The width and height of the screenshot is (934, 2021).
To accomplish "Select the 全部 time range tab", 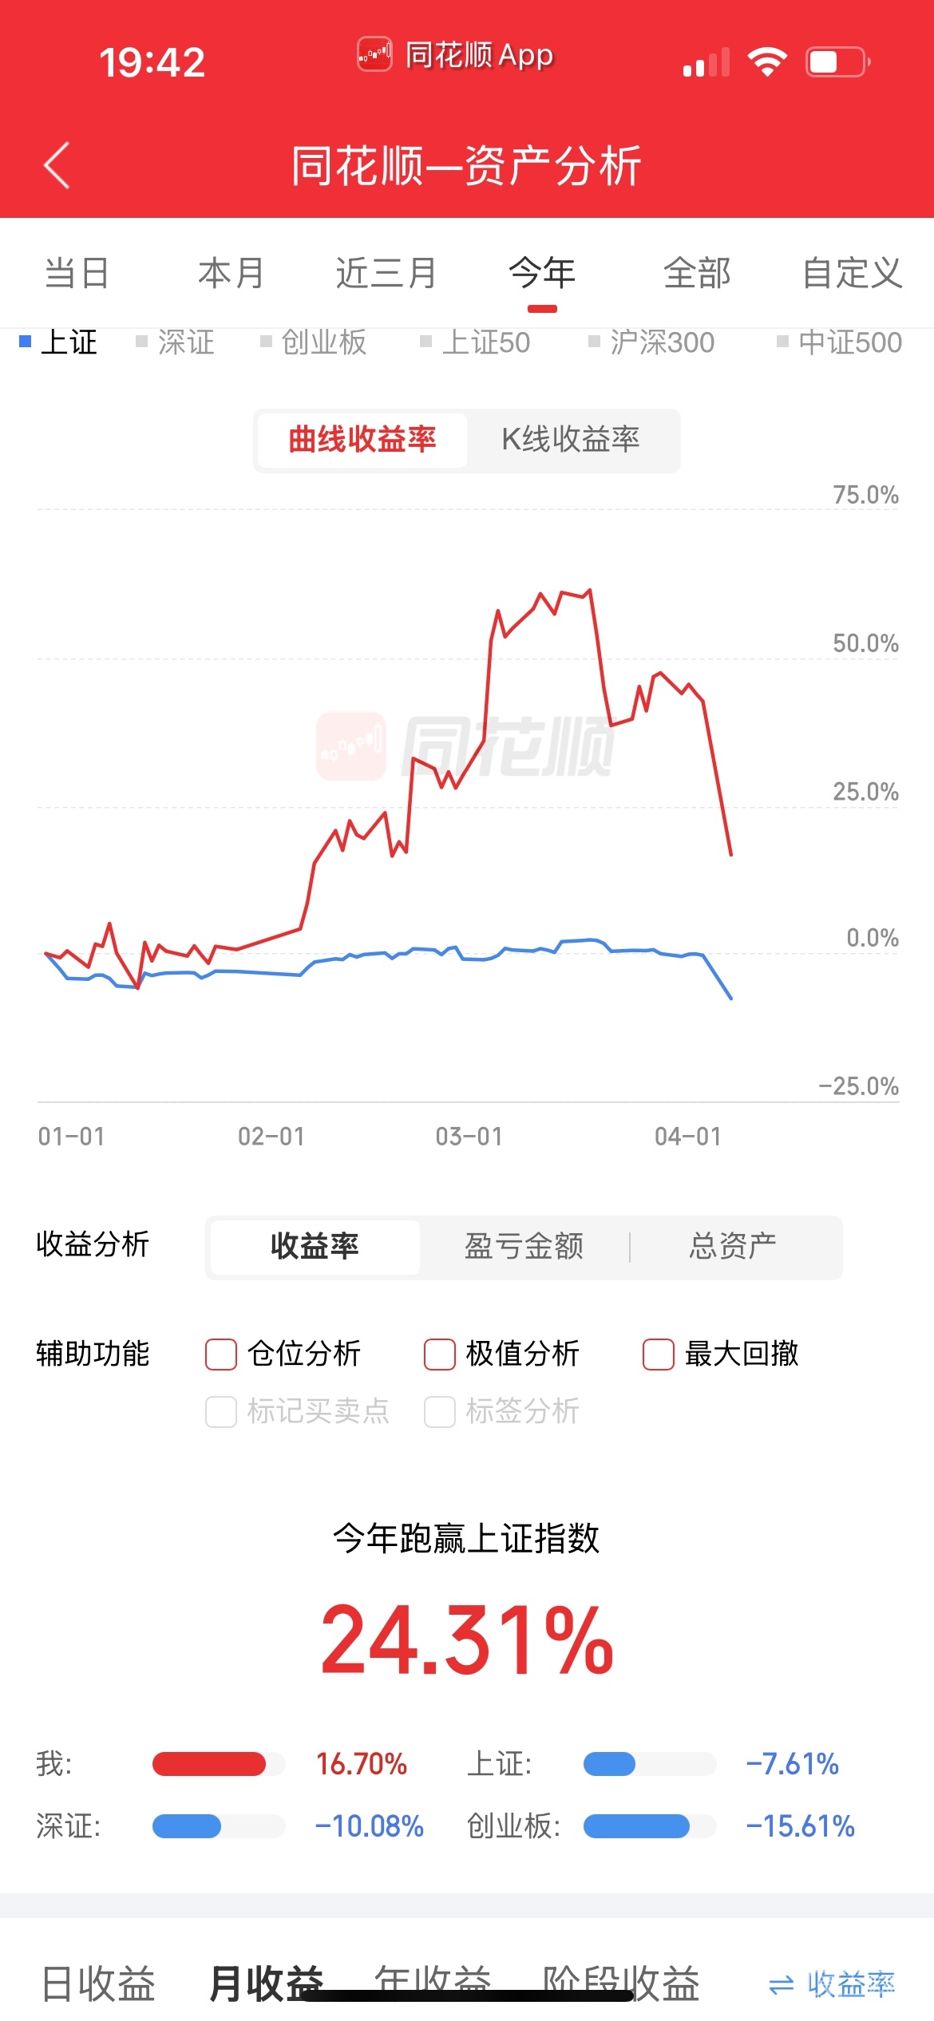I will point(697,273).
